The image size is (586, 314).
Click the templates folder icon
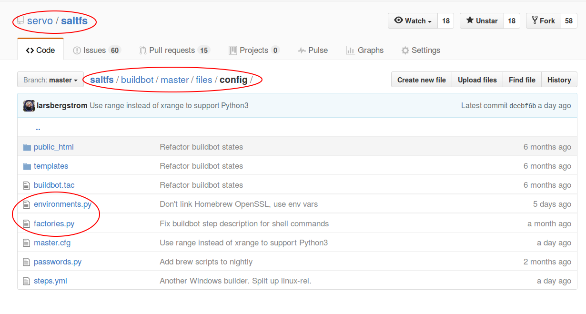pyautogui.click(x=27, y=166)
